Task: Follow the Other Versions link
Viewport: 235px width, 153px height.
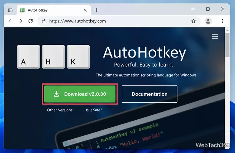Action: pyautogui.click(x=60, y=110)
